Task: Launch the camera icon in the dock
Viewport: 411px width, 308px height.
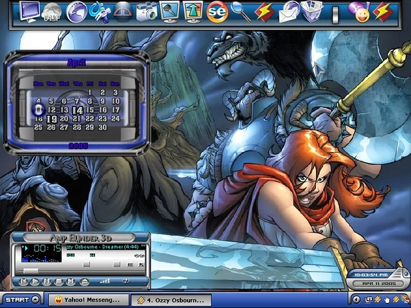Action: tap(147, 12)
